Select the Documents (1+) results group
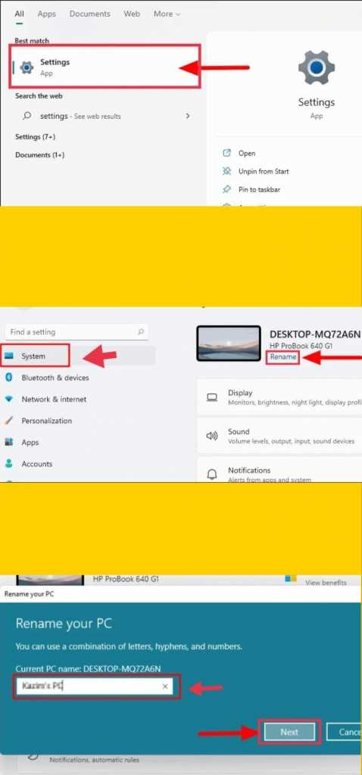This screenshot has width=362, height=775. tap(39, 154)
